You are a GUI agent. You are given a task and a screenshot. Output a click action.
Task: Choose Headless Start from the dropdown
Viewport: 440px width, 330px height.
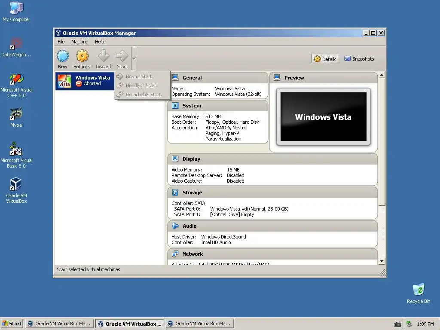click(143, 86)
